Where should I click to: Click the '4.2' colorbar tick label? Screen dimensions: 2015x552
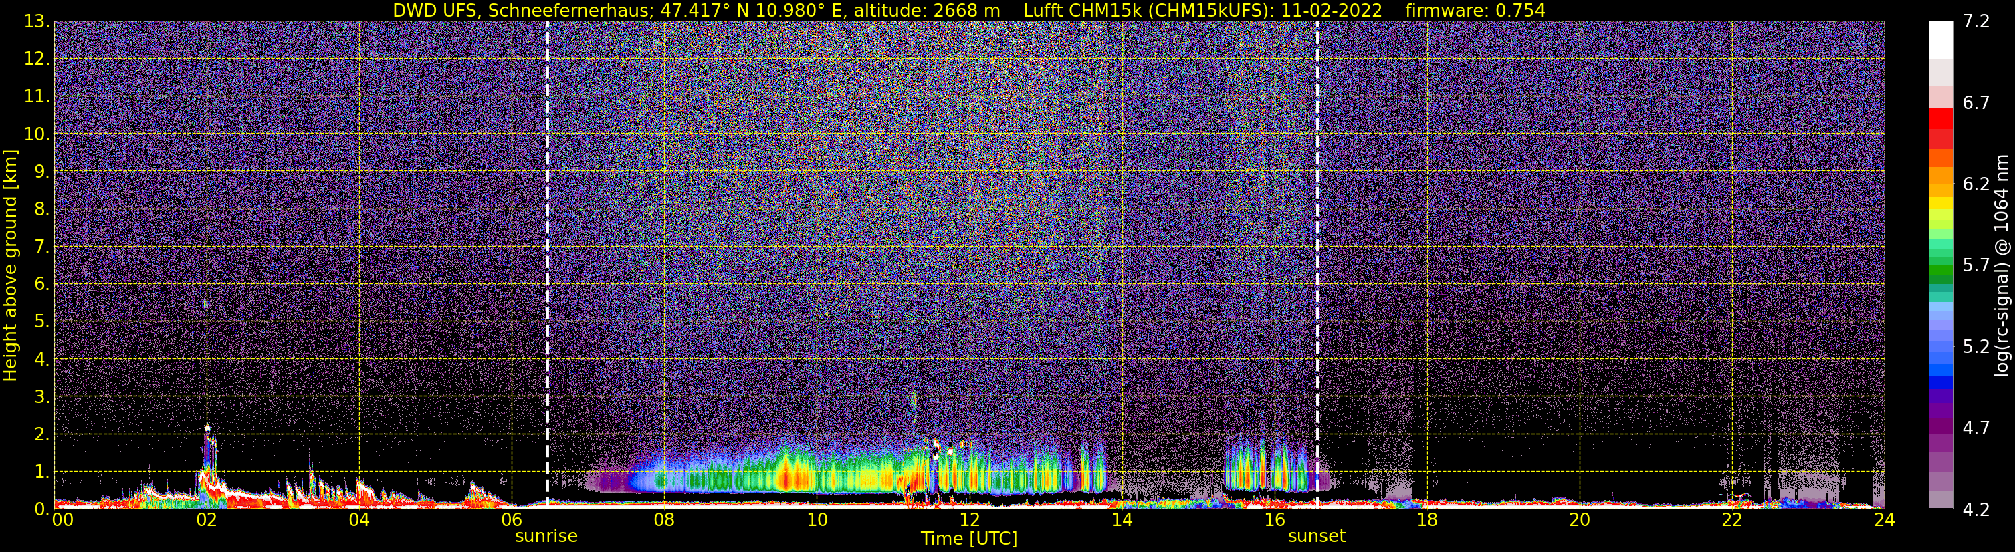(x=1977, y=509)
